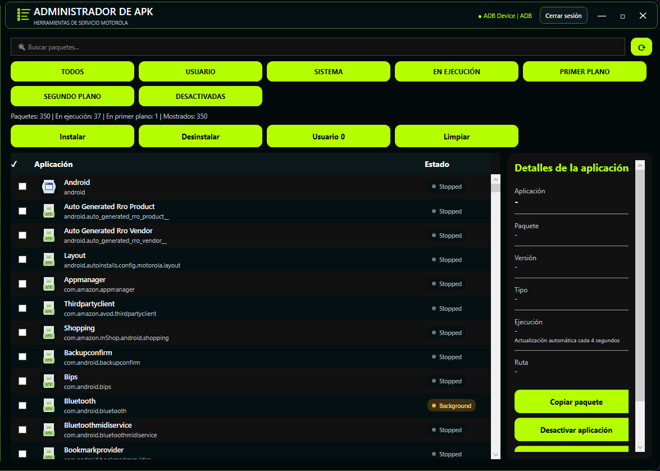Check the Auto Generated Rro Vendor checkbox

click(x=22, y=235)
